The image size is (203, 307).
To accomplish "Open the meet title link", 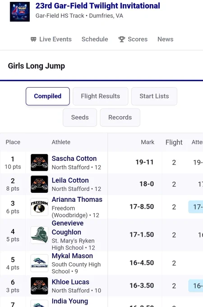I will point(97,6).
